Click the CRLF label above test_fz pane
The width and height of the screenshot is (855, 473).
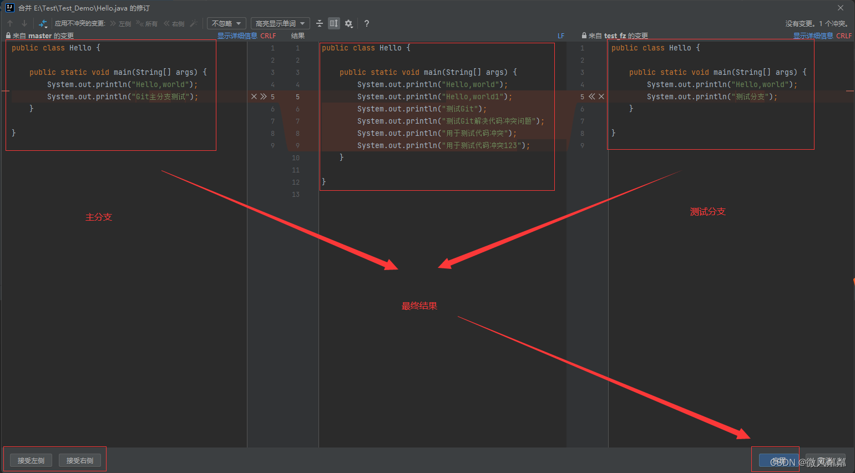[844, 35]
